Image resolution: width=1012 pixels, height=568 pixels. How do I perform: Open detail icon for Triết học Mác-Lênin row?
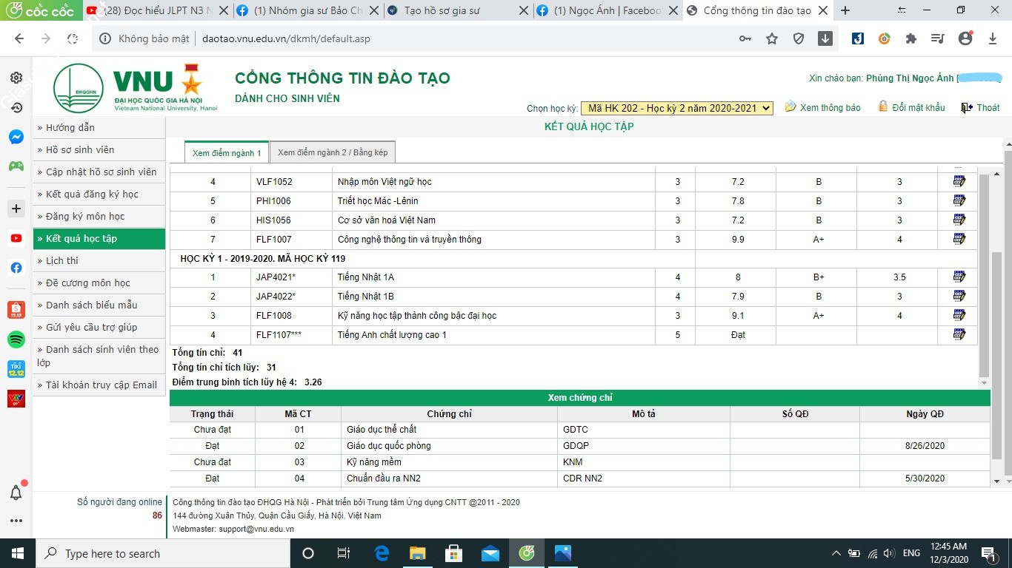click(959, 200)
